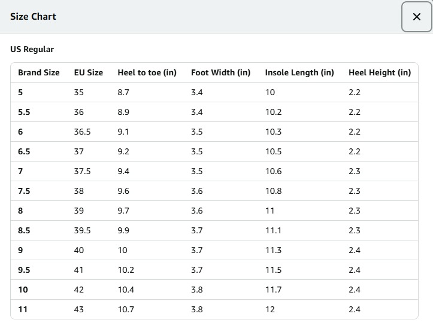Select the Heel to toe (in) header

tap(147, 72)
